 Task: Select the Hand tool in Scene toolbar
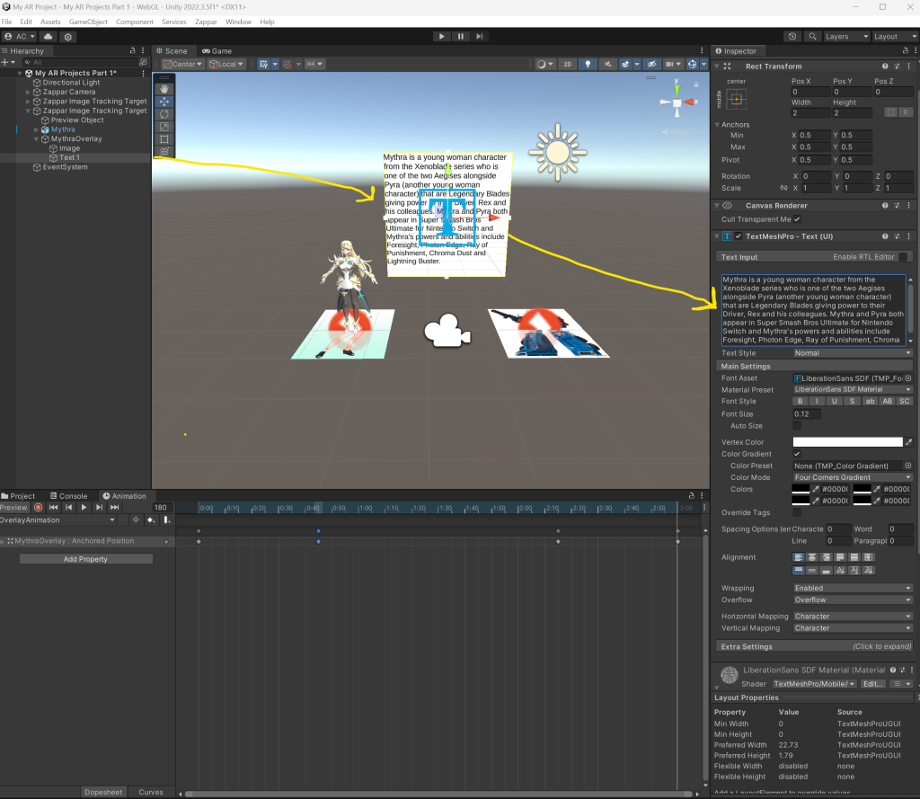point(164,89)
